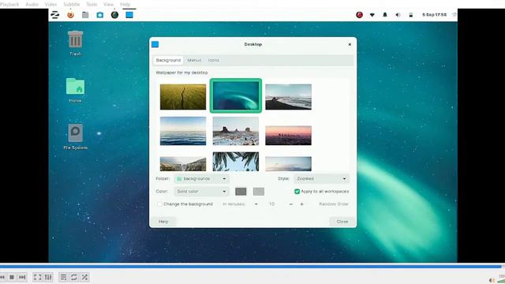Screen dimensions: 505x284
Task: Open the VLC Tools menu
Action: pyautogui.click(x=92, y=4)
